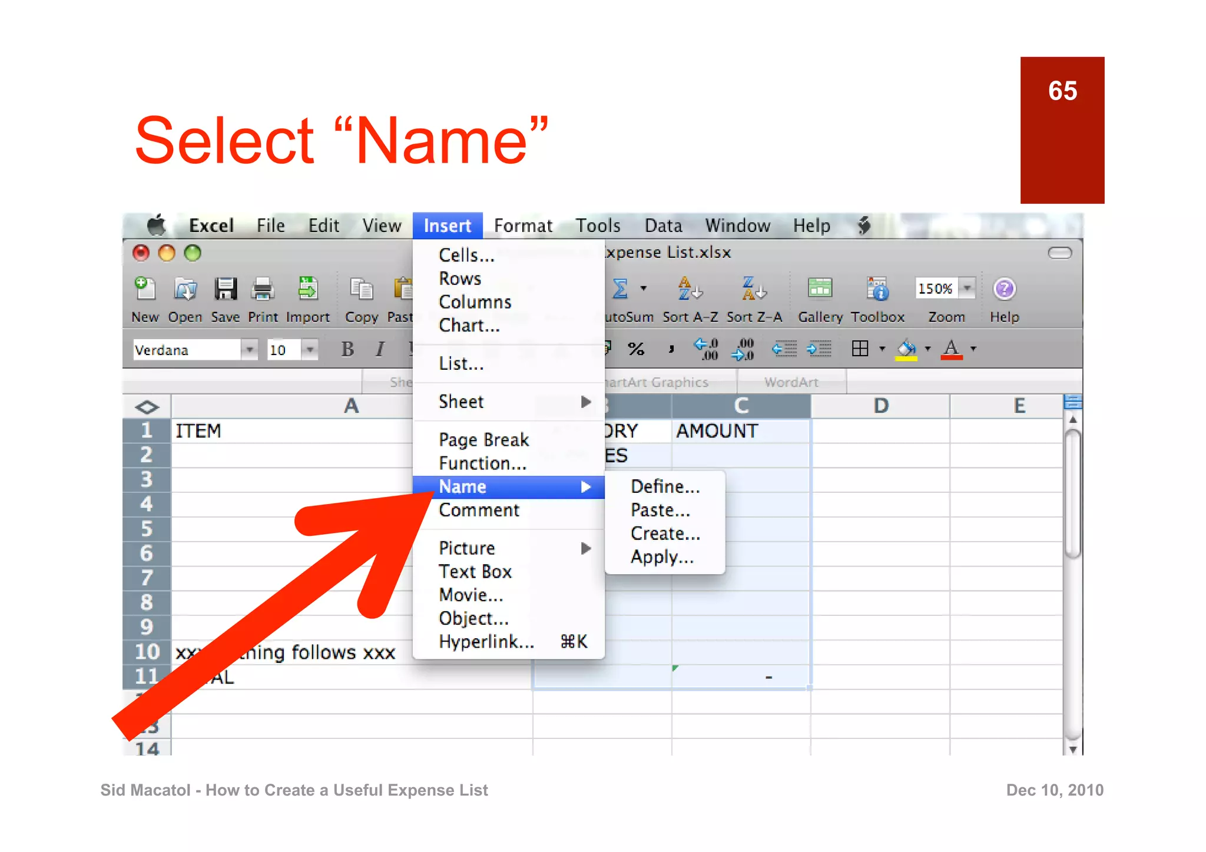
Task: Click the Copy icon
Action: coord(362,289)
